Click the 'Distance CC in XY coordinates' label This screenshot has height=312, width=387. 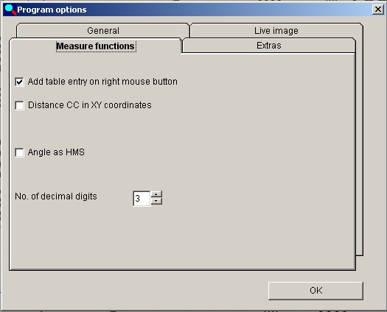[x=90, y=105]
